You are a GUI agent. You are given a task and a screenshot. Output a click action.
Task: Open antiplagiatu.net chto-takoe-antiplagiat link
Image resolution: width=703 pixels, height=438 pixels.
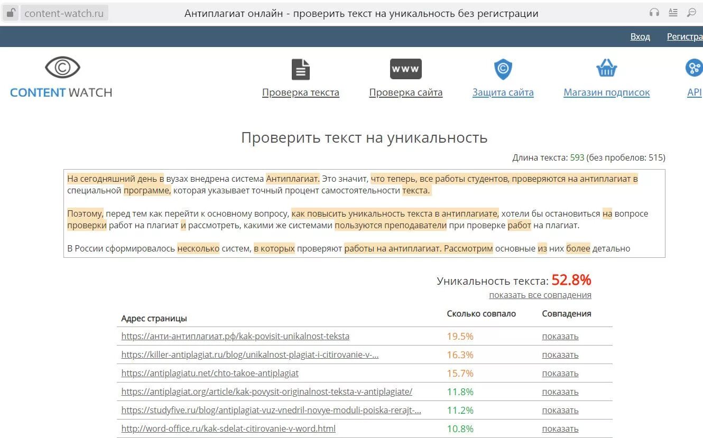(210, 373)
